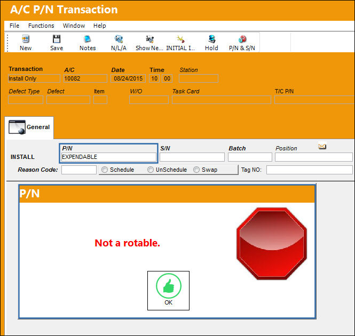Click the green thumbs-up OK button
Viewport: 355px width, 336px height.
pos(169,291)
